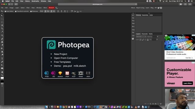Image resolution: width=195 pixels, height=109 pixels.
Task: Open the 1x export scale dropdown
Action: click(41, 12)
